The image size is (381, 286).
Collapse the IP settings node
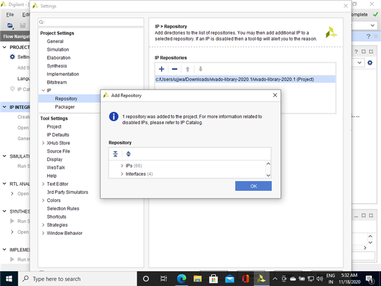(43, 90)
